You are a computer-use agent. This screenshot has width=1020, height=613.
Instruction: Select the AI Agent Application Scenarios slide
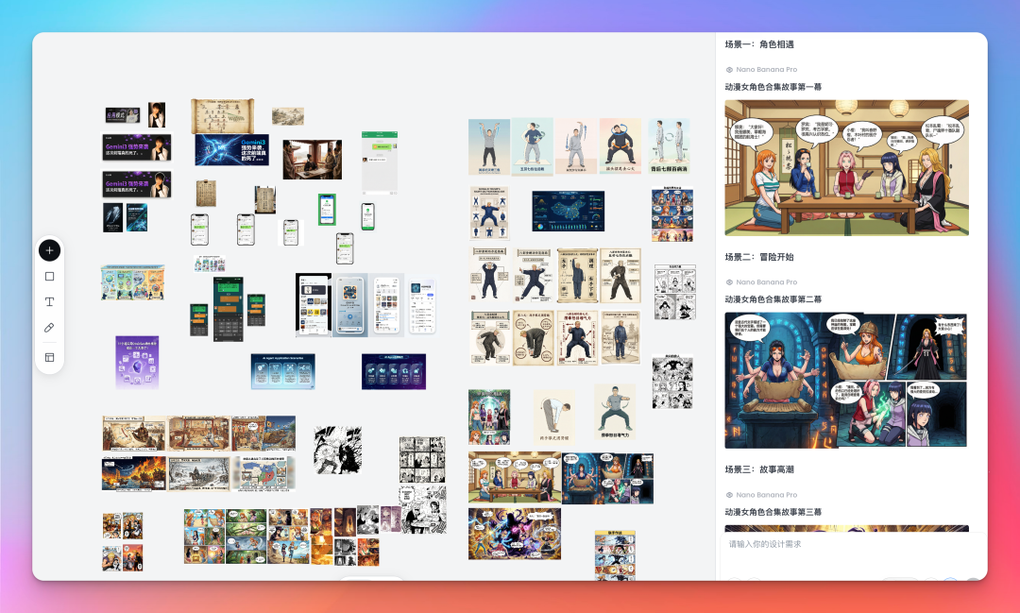[x=283, y=371]
